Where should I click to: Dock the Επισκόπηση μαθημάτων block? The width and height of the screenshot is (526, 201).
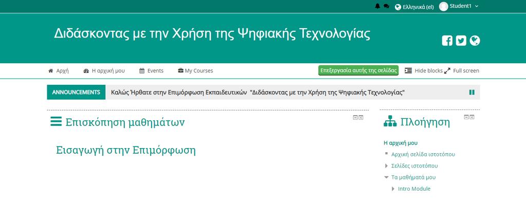coord(360,117)
